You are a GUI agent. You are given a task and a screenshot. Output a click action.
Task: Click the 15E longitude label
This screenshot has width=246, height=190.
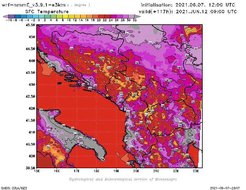[37, 172]
